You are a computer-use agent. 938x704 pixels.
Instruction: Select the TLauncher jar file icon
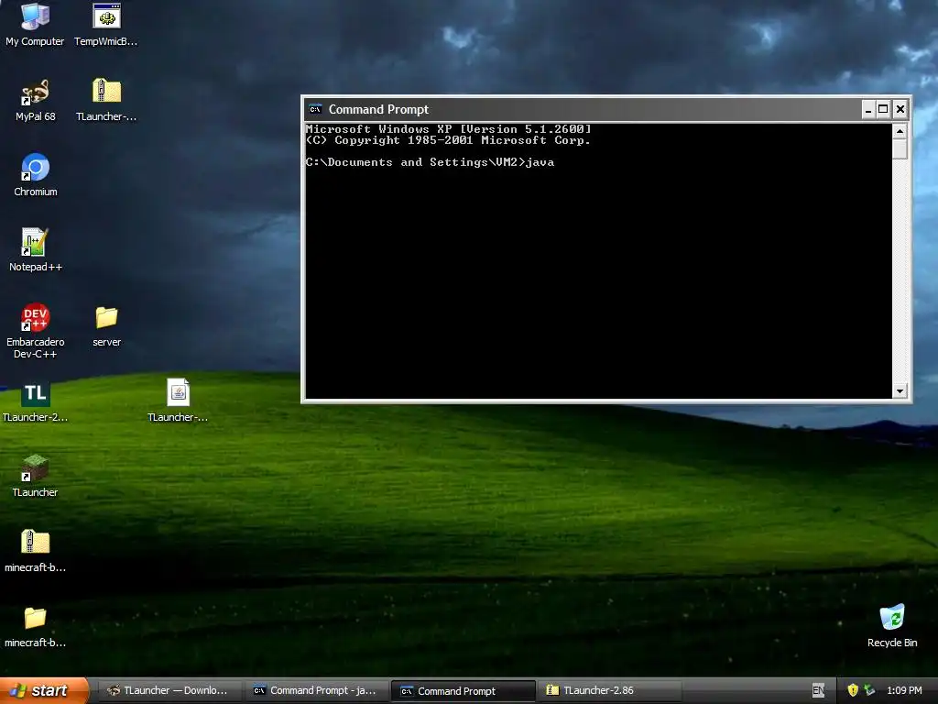pyautogui.click(x=179, y=401)
